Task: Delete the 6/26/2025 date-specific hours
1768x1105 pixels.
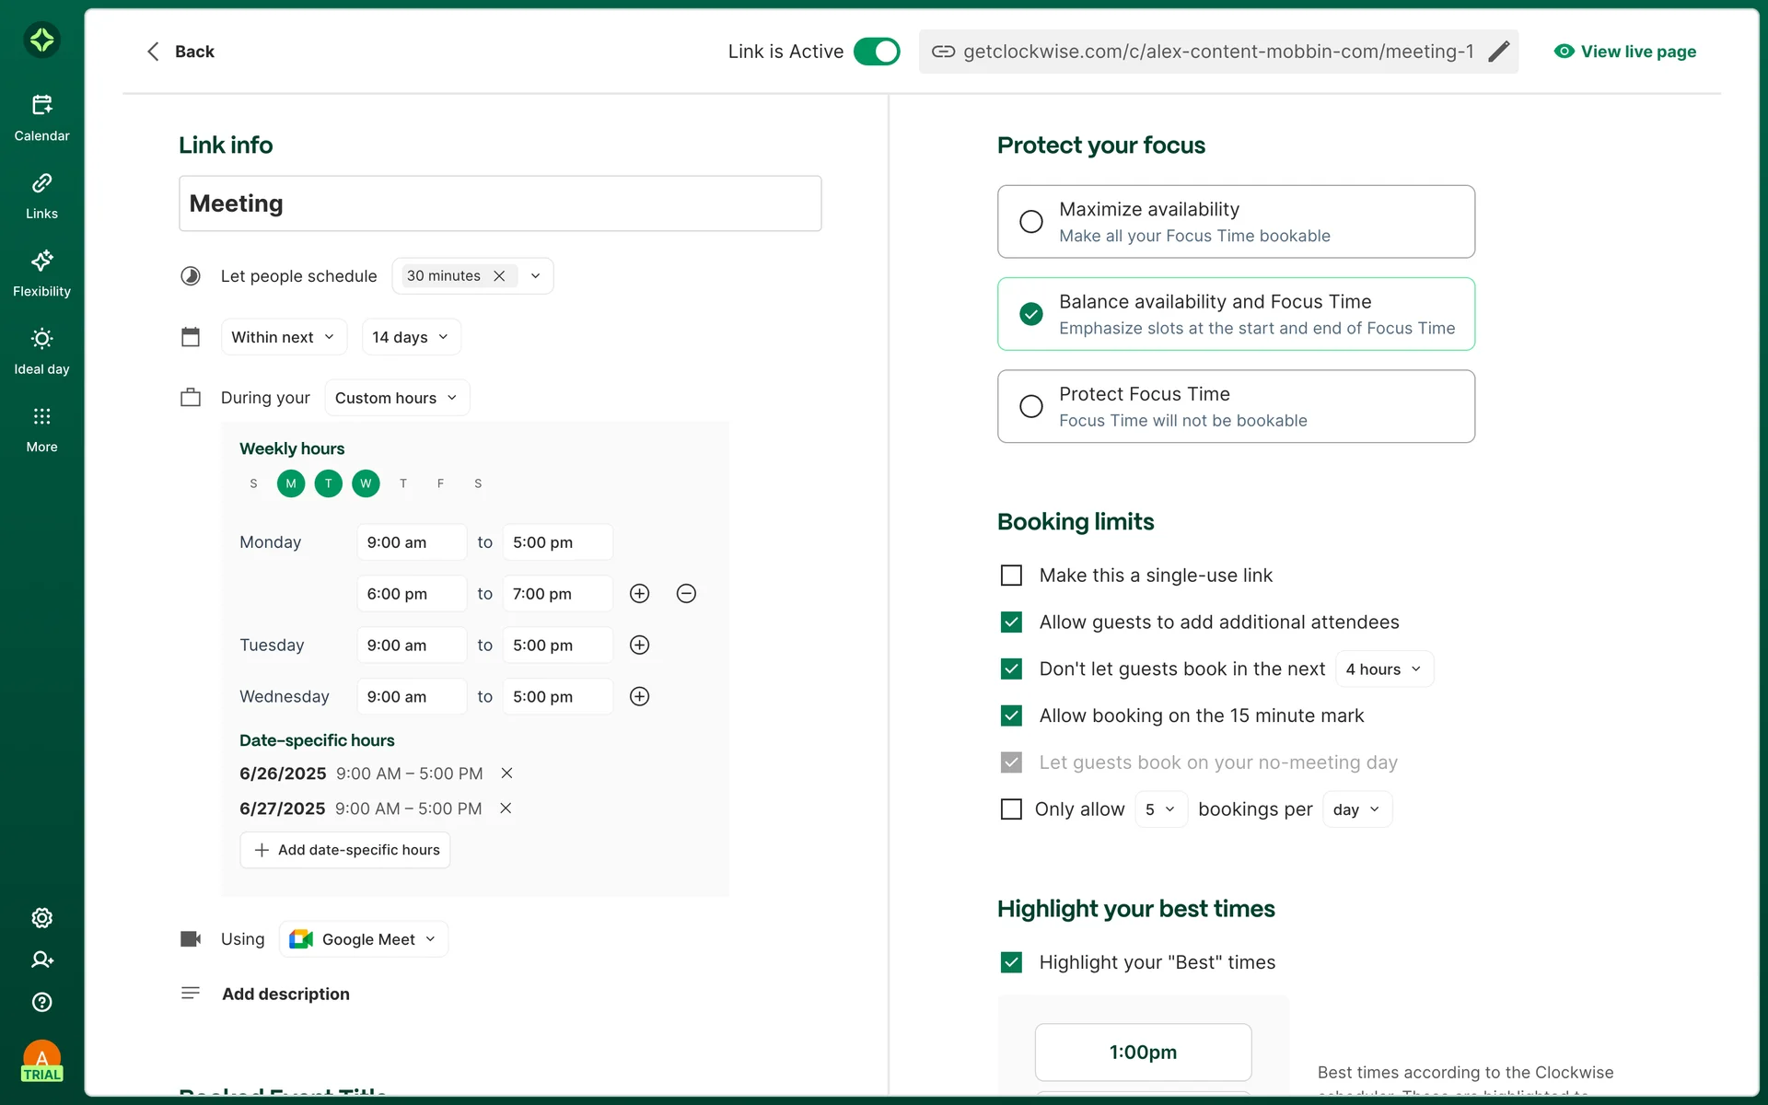Action: click(x=506, y=773)
